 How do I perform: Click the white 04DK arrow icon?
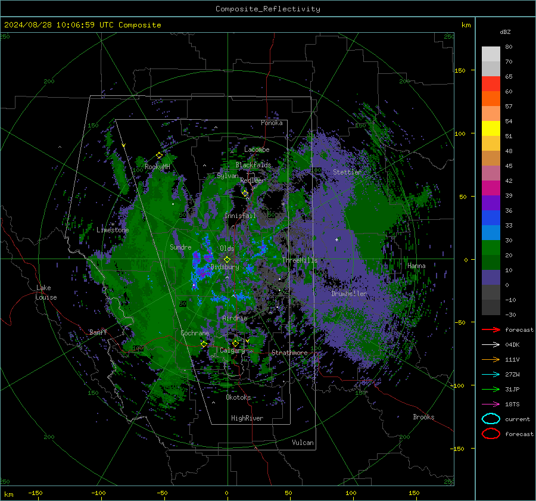(x=491, y=344)
